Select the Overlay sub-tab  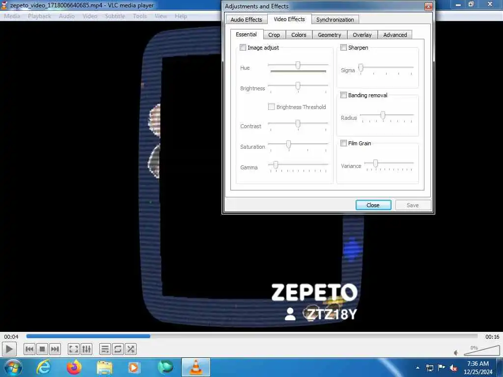tap(362, 35)
